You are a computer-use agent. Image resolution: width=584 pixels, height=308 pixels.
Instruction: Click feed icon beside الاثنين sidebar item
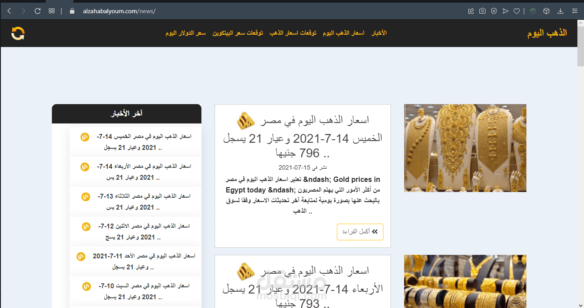pyautogui.click(x=86, y=227)
